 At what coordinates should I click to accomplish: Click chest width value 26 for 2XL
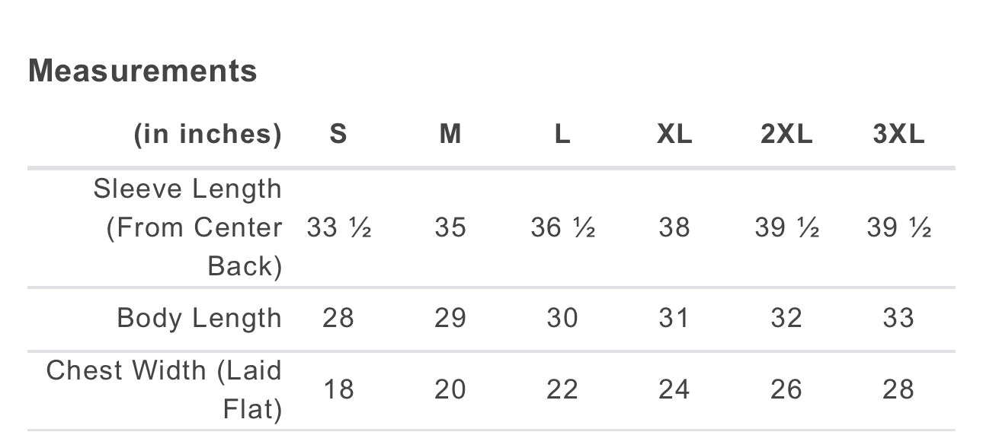click(786, 389)
